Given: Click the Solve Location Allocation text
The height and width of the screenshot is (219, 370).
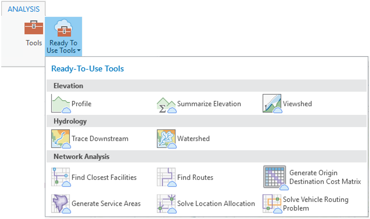Looking at the screenshot, I should coord(216,203).
